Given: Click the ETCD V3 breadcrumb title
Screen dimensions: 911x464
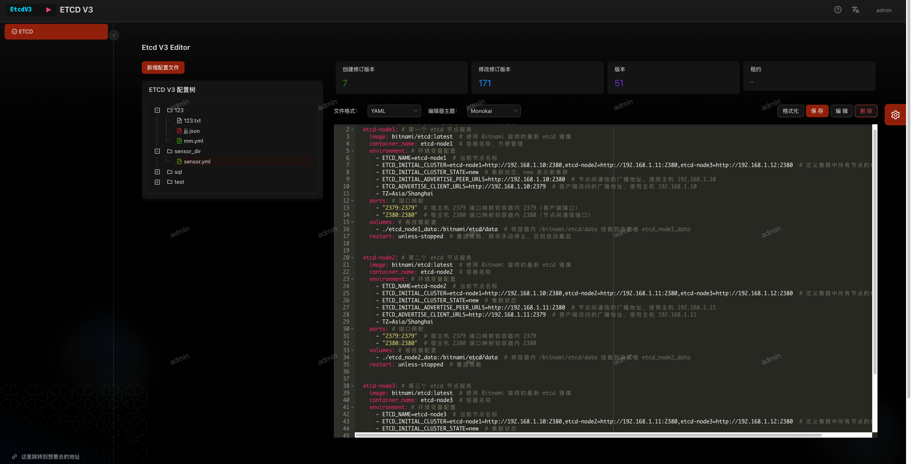Looking at the screenshot, I should [x=76, y=10].
